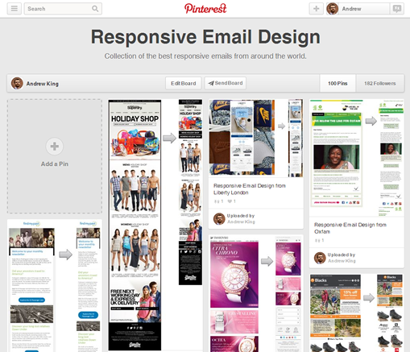The image size is (410, 352).
Task: Open Andrew King board owner link
Action: coord(43,84)
